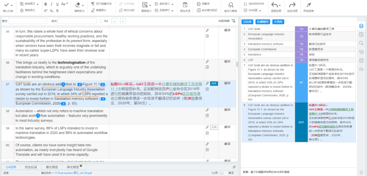Viewport: 367px width, 176px height.
Task: Switch to the source preview (原文预览) tab
Action: [52, 167]
